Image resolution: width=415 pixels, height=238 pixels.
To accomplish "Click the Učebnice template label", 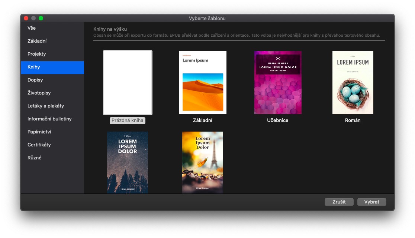I will [x=278, y=120].
